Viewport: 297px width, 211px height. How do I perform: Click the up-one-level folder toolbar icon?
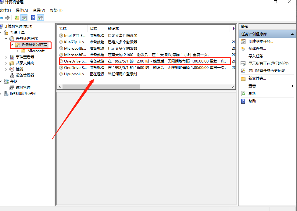pyautogui.click(x=17, y=18)
